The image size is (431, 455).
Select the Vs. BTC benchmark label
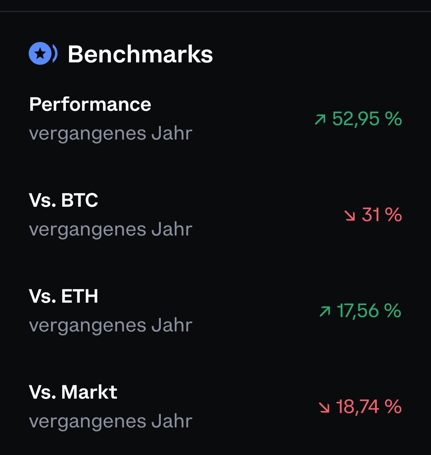(x=63, y=200)
